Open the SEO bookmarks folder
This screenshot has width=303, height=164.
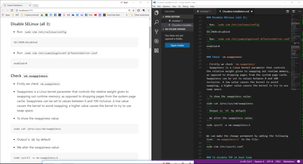[15, 15]
